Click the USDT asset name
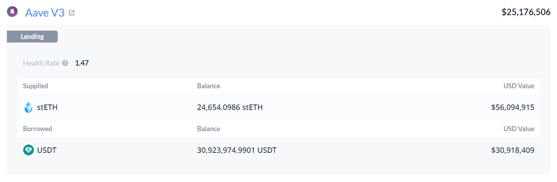 (47, 150)
